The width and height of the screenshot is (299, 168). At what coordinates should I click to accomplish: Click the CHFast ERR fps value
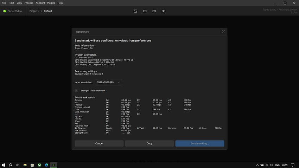click(218, 128)
